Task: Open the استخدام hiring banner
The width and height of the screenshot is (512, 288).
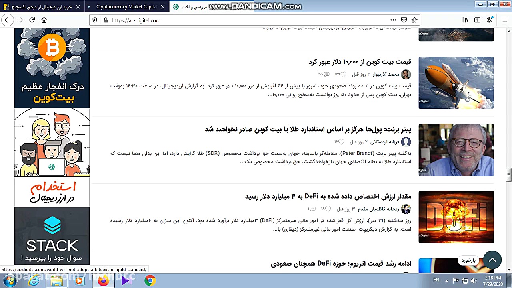Action: 52,158
